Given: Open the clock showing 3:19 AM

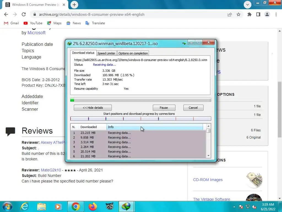Looking at the screenshot, I should [268, 207].
